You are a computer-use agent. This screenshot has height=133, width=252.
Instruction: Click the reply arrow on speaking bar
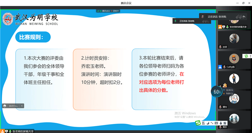[x=244, y=16]
